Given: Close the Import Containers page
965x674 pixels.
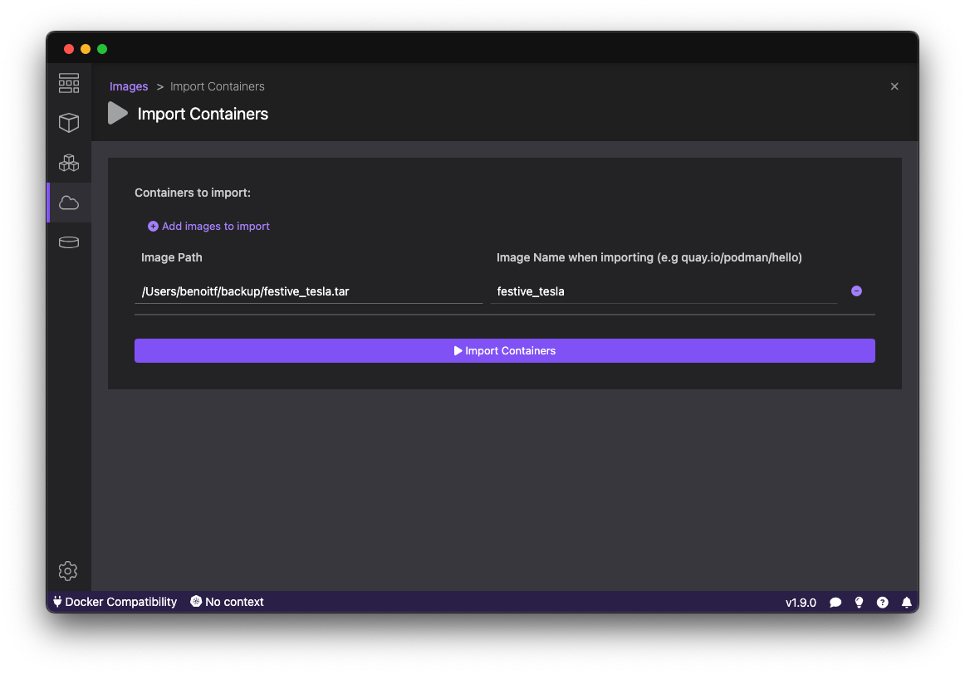Looking at the screenshot, I should [894, 86].
